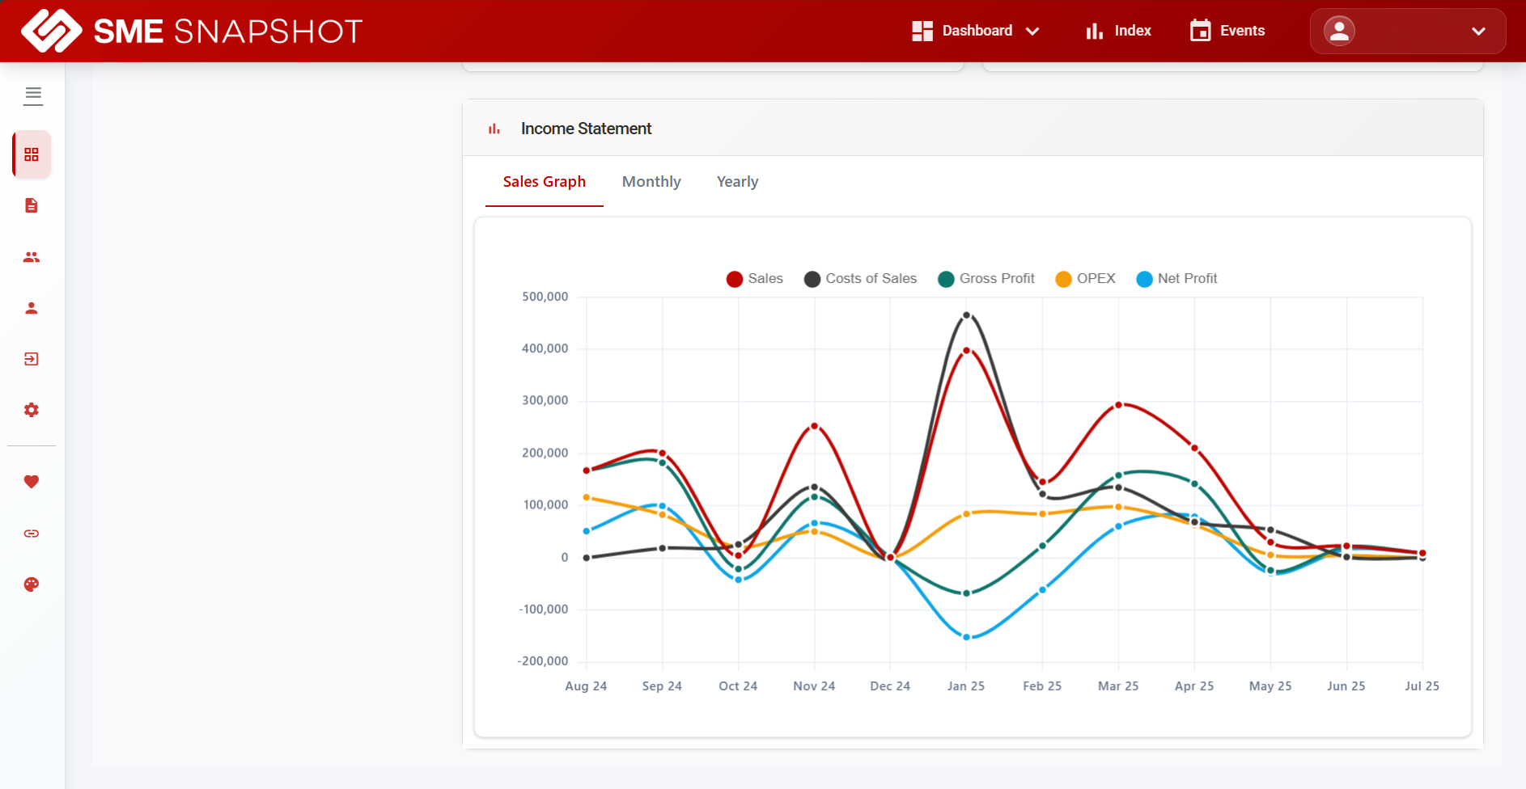Click the link chain icon in sidebar
Viewport: 1526px width, 789px height.
pyautogui.click(x=32, y=534)
